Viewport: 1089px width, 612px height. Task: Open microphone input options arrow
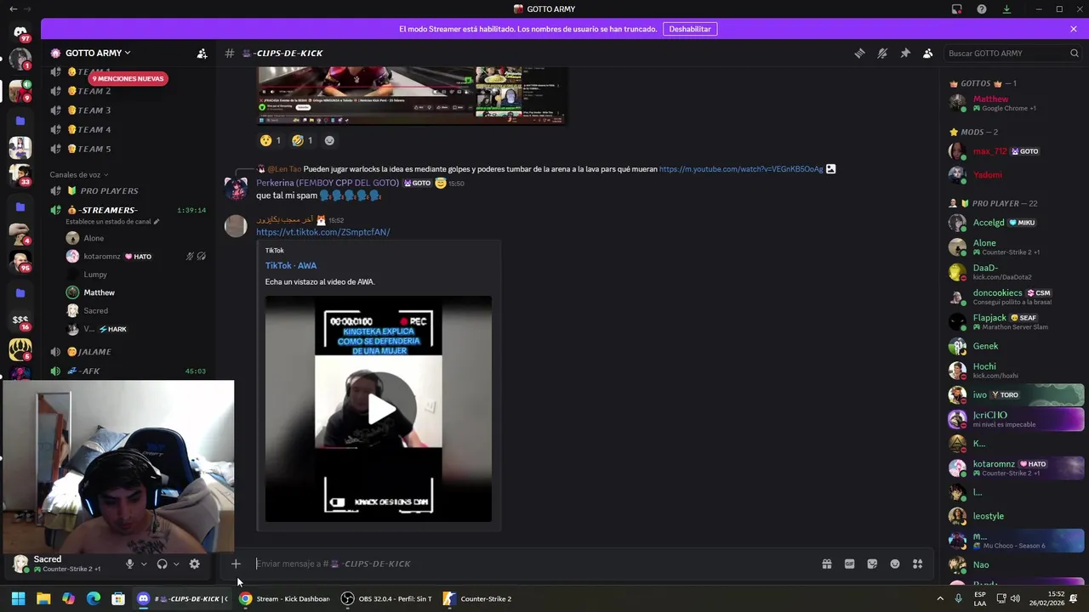[x=143, y=564]
